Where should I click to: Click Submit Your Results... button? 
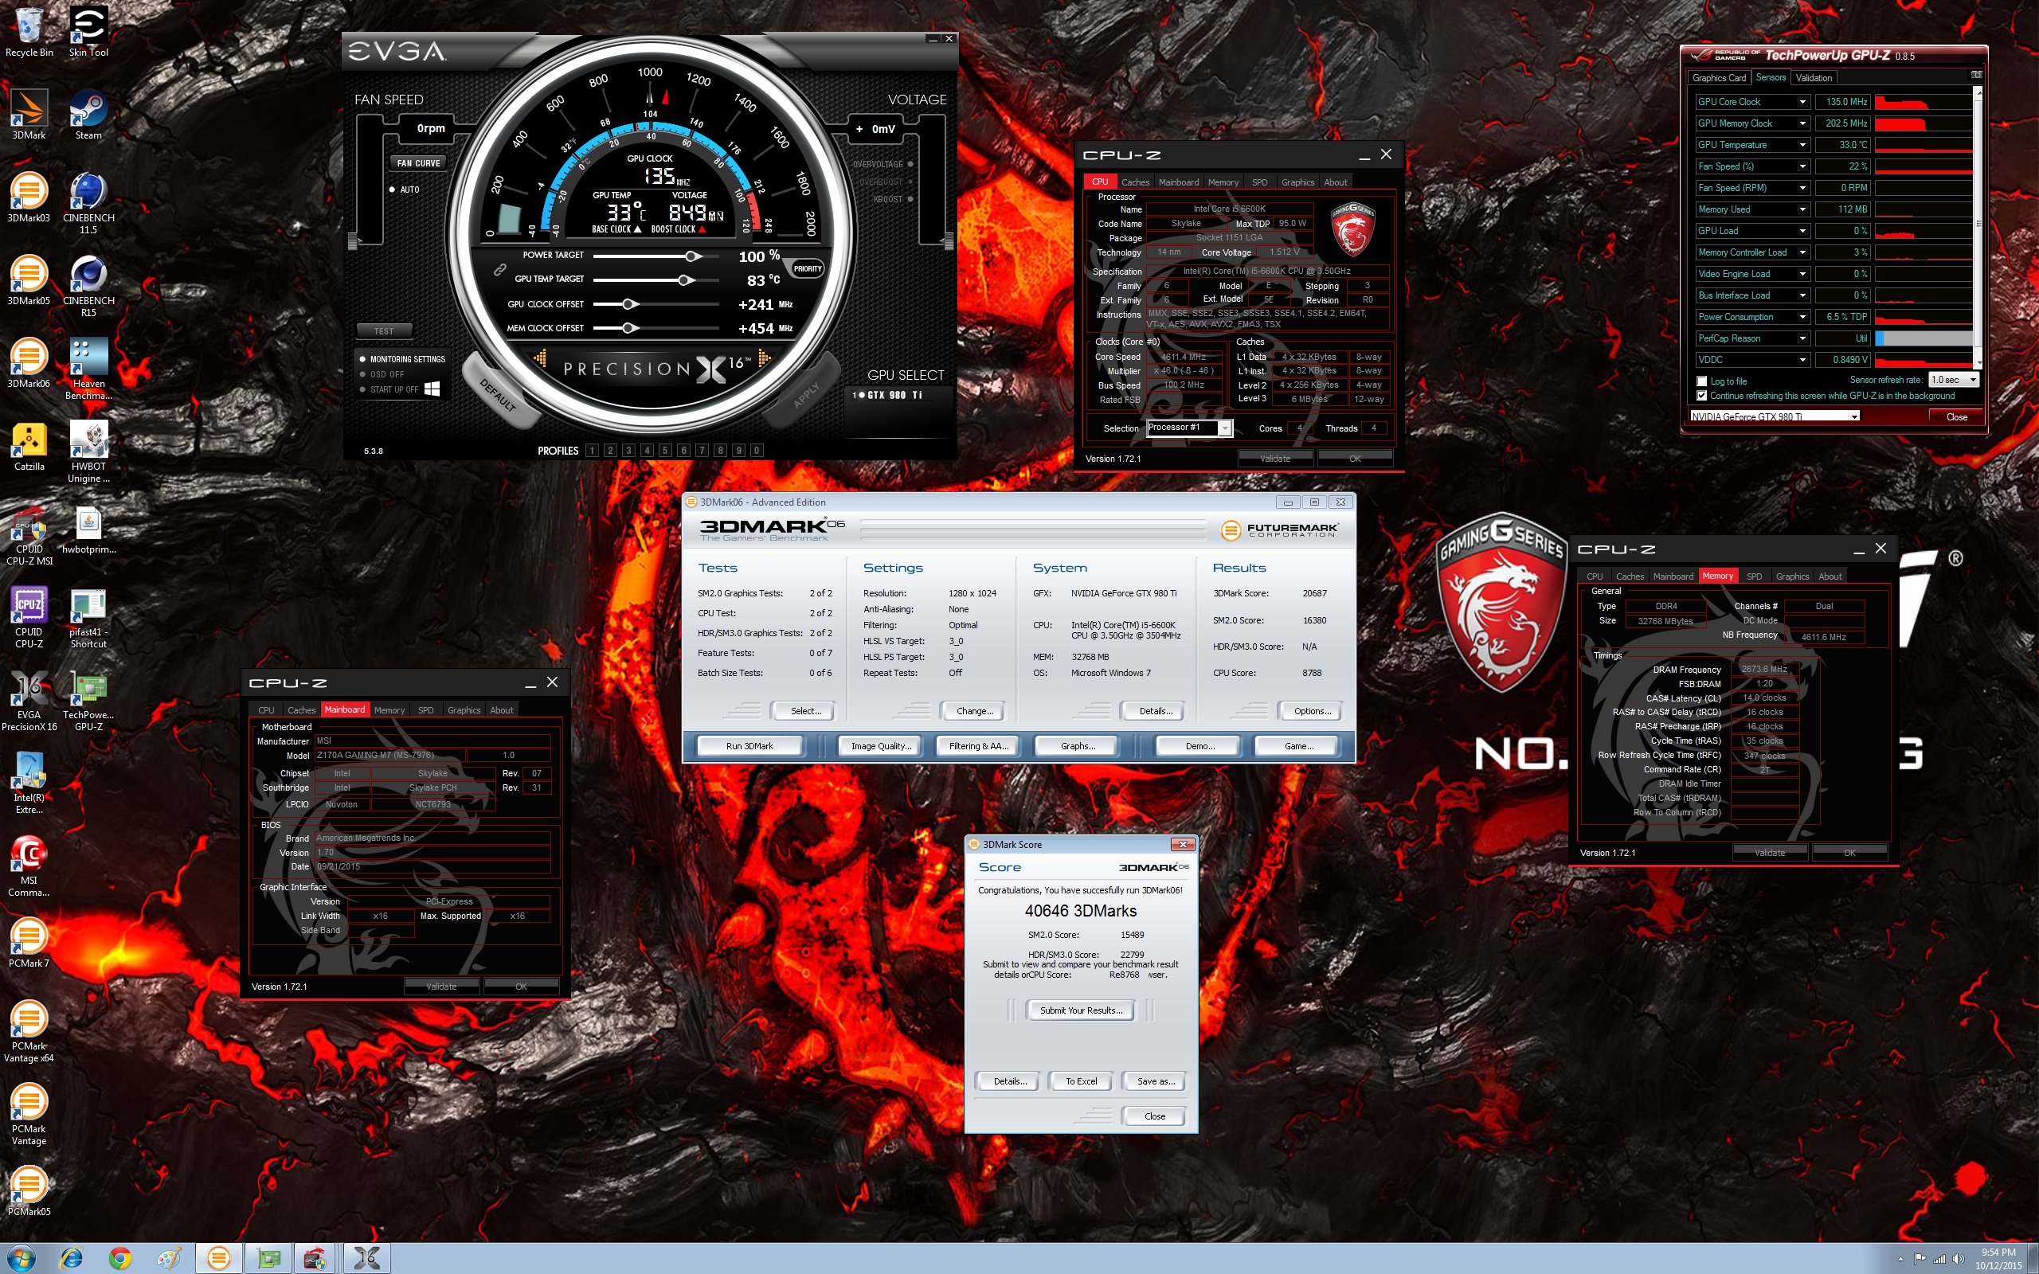(1080, 1010)
